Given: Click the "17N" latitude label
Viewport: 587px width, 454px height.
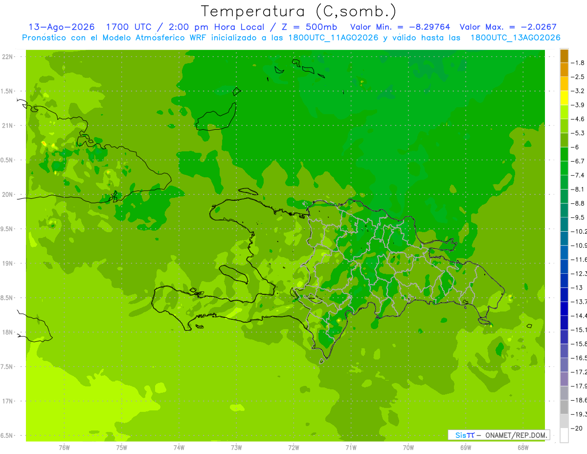Looking at the screenshot, I should coord(8,401).
